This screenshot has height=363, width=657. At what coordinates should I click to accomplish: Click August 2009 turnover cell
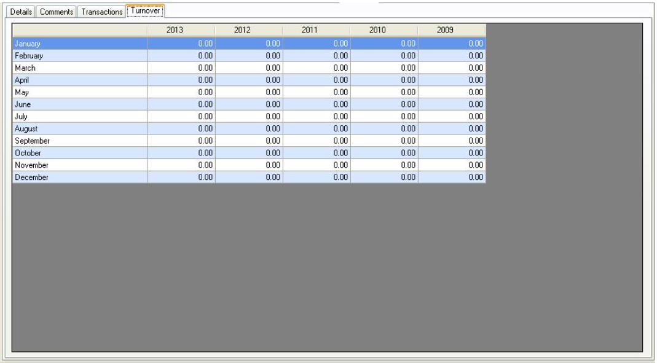click(x=452, y=128)
